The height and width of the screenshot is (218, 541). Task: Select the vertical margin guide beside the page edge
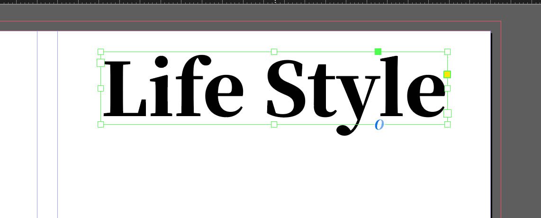tap(57, 142)
